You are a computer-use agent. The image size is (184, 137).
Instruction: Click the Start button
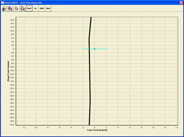click(x=29, y=8)
